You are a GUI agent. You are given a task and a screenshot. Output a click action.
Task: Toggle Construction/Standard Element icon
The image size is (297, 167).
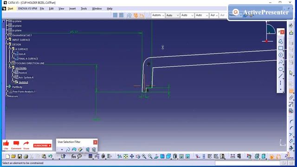click(x=129, y=15)
